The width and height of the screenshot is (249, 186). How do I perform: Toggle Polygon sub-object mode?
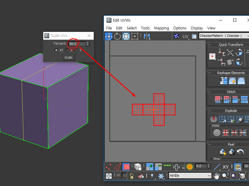pos(126,167)
